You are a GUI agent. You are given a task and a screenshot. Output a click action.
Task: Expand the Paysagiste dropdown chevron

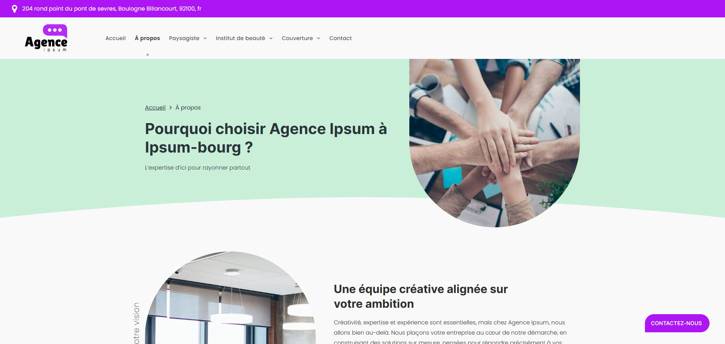click(205, 38)
